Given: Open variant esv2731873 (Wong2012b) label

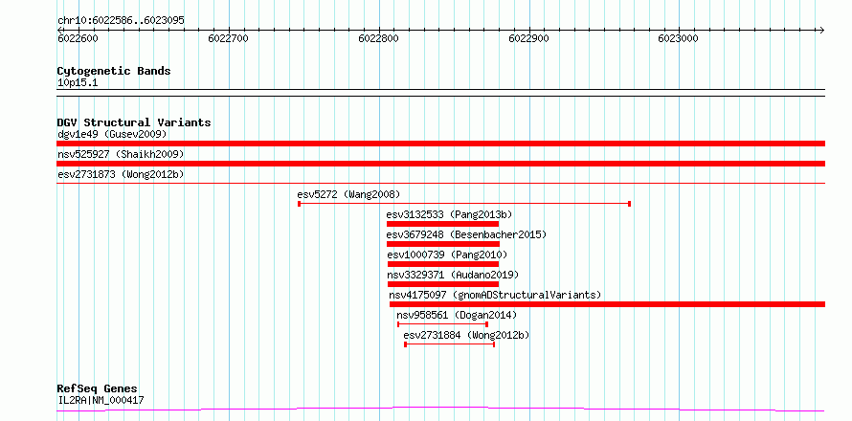Looking at the screenshot, I should [121, 174].
